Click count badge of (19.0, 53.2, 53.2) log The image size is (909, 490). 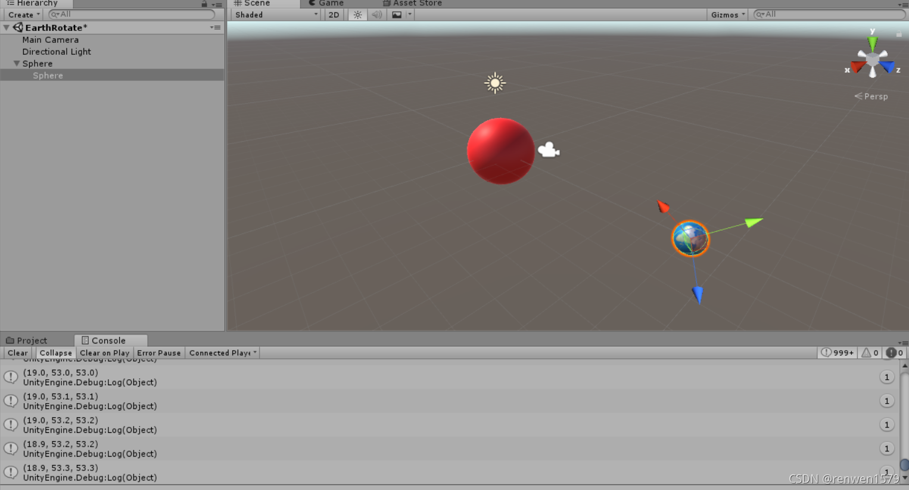886,425
